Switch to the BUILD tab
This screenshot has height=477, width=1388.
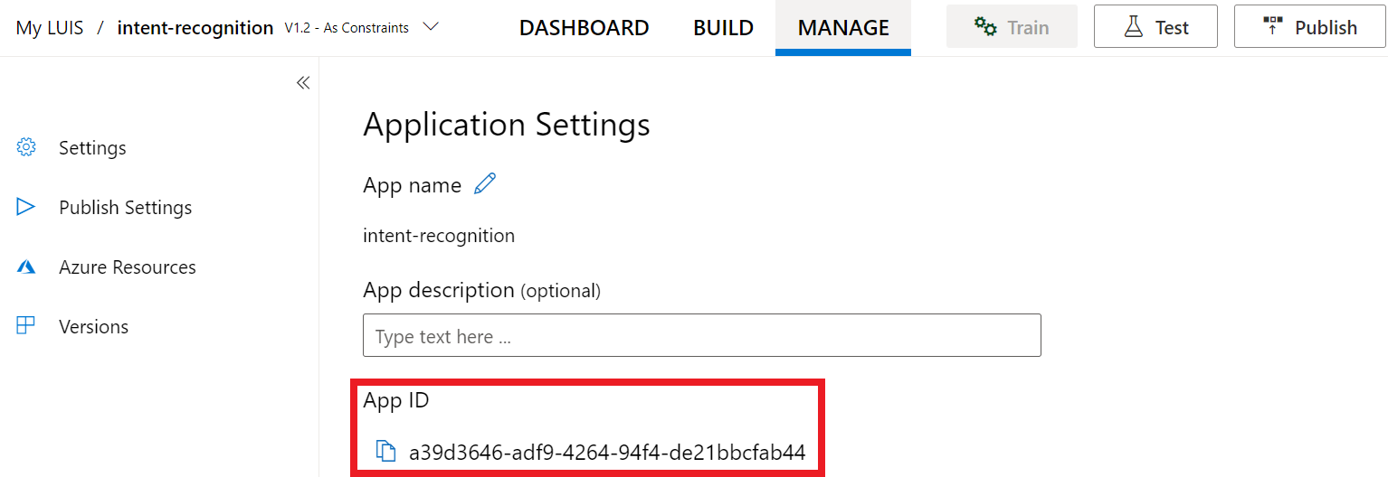tap(723, 28)
